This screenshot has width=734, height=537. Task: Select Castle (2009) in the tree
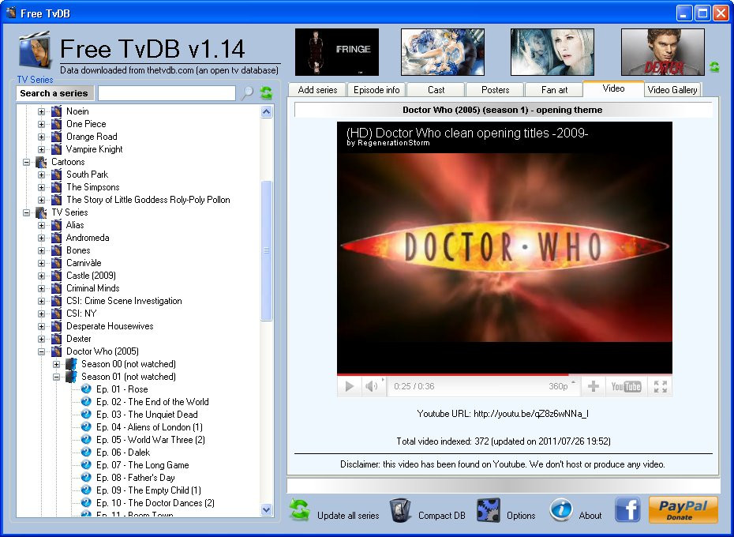click(x=91, y=275)
